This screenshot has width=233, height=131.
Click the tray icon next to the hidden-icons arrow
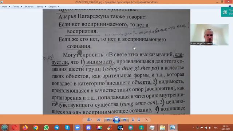click(197, 128)
